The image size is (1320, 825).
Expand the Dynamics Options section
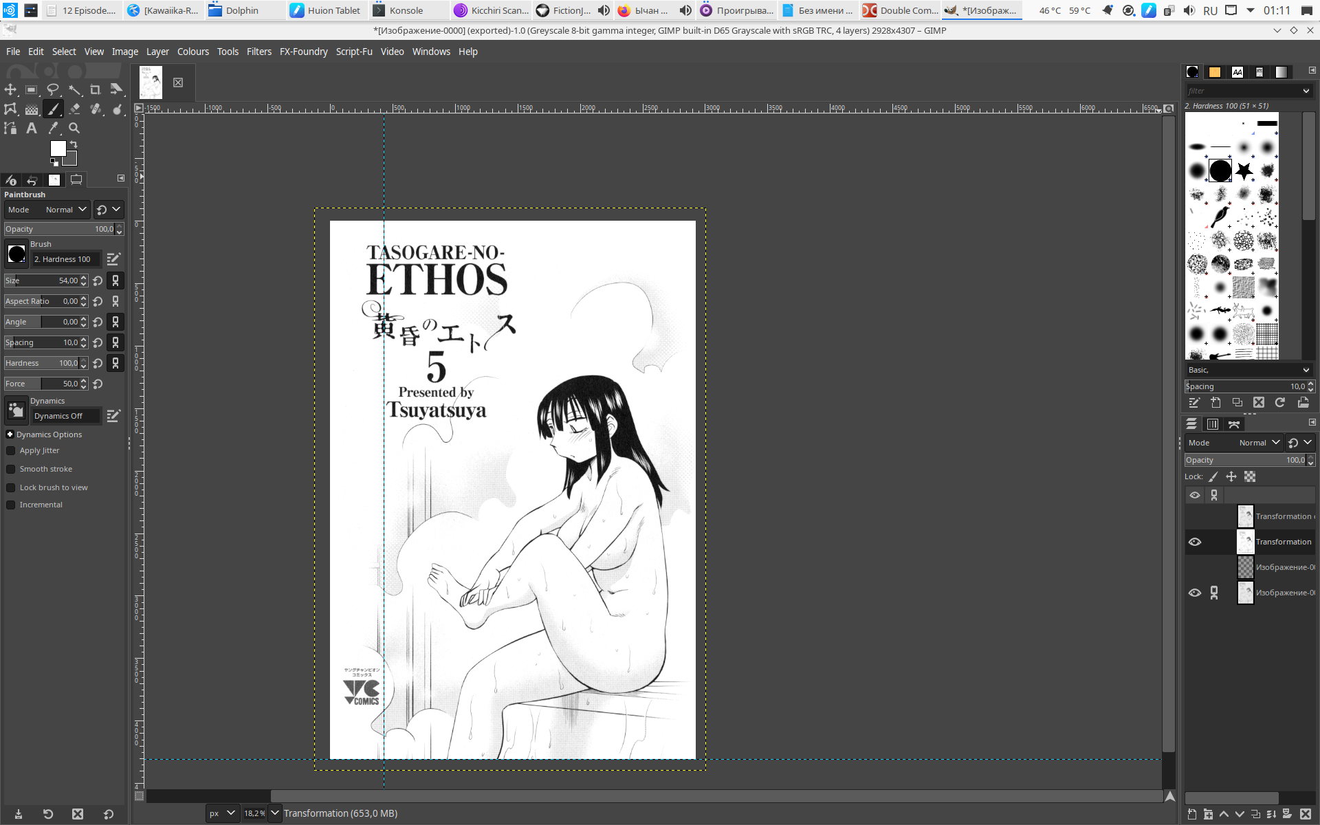click(10, 434)
